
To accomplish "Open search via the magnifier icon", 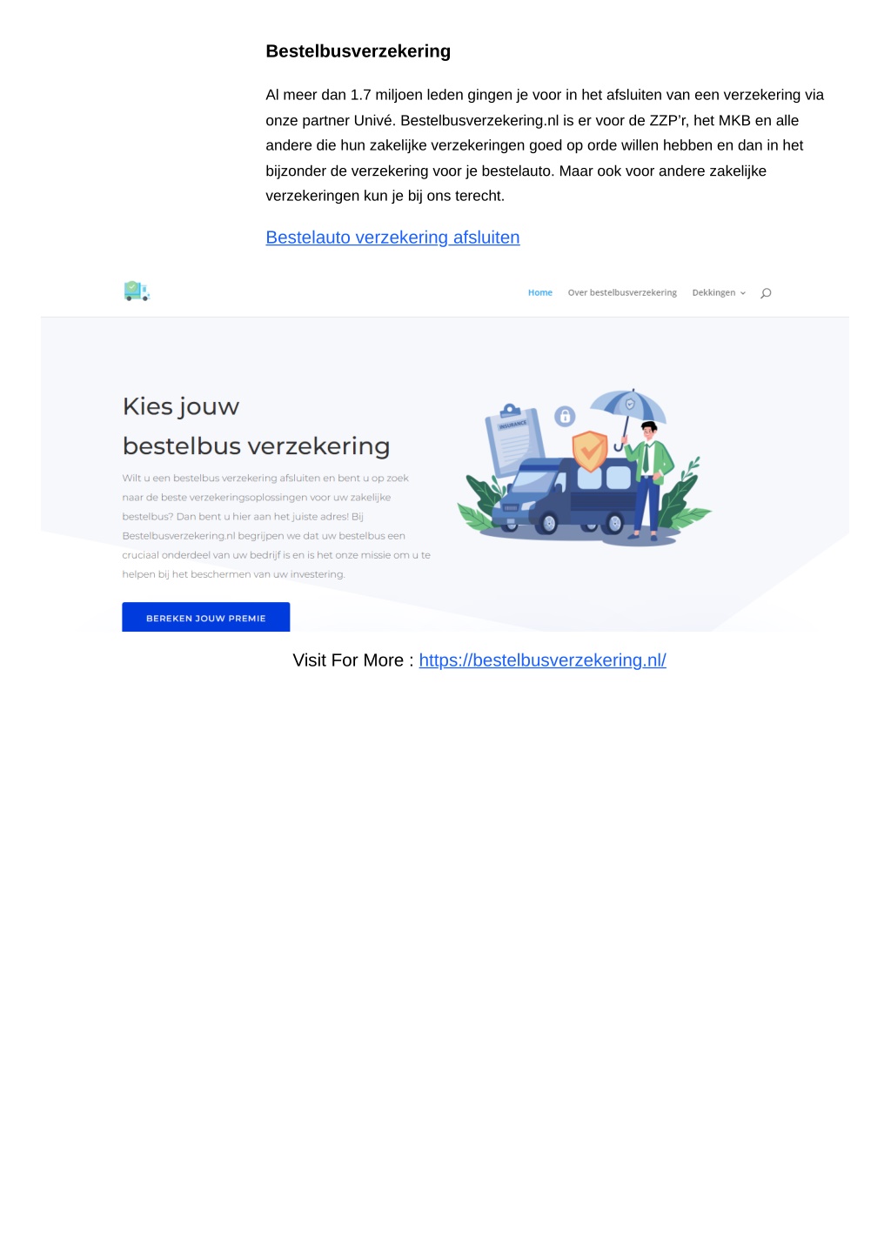I will 766,293.
